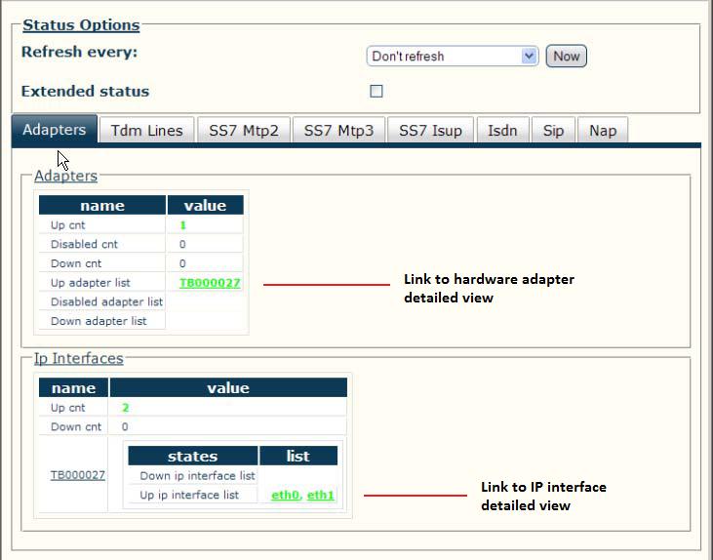
Task: Open the eth0 interface link
Action: click(x=285, y=495)
